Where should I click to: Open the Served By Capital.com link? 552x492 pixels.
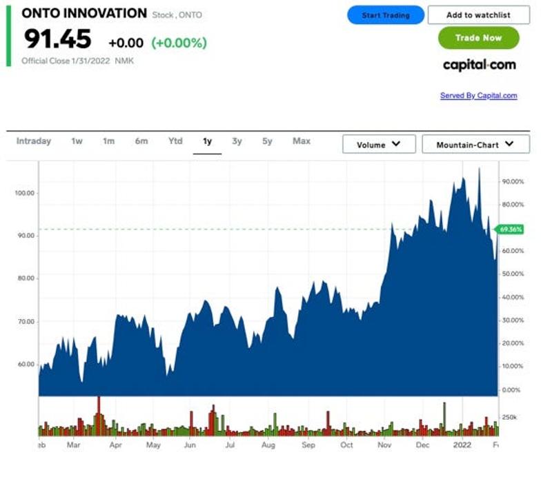click(x=478, y=96)
